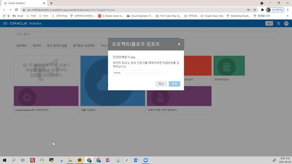Open Outlook from taskbar
This screenshot has height=164, width=292.
tap(136, 160)
